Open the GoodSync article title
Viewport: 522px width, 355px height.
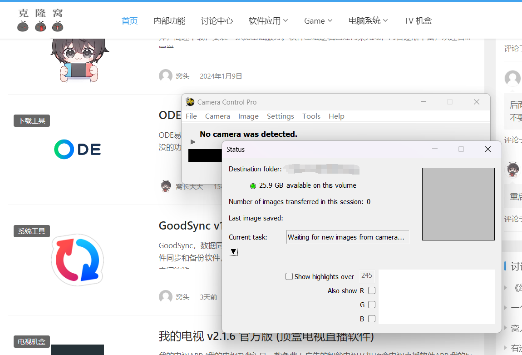[x=190, y=225]
